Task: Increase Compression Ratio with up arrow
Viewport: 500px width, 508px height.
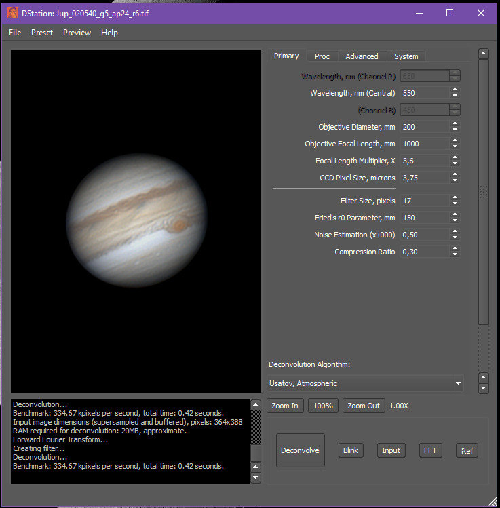Action: click(455, 248)
